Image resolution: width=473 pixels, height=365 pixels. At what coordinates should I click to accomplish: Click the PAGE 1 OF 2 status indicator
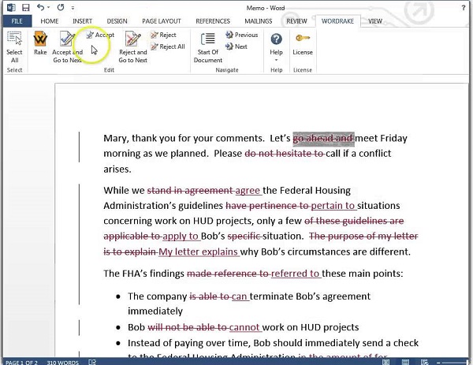tap(22, 362)
